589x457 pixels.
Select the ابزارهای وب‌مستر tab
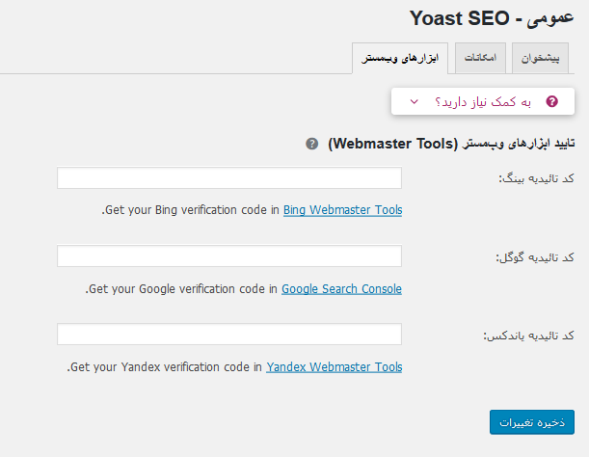click(x=400, y=58)
